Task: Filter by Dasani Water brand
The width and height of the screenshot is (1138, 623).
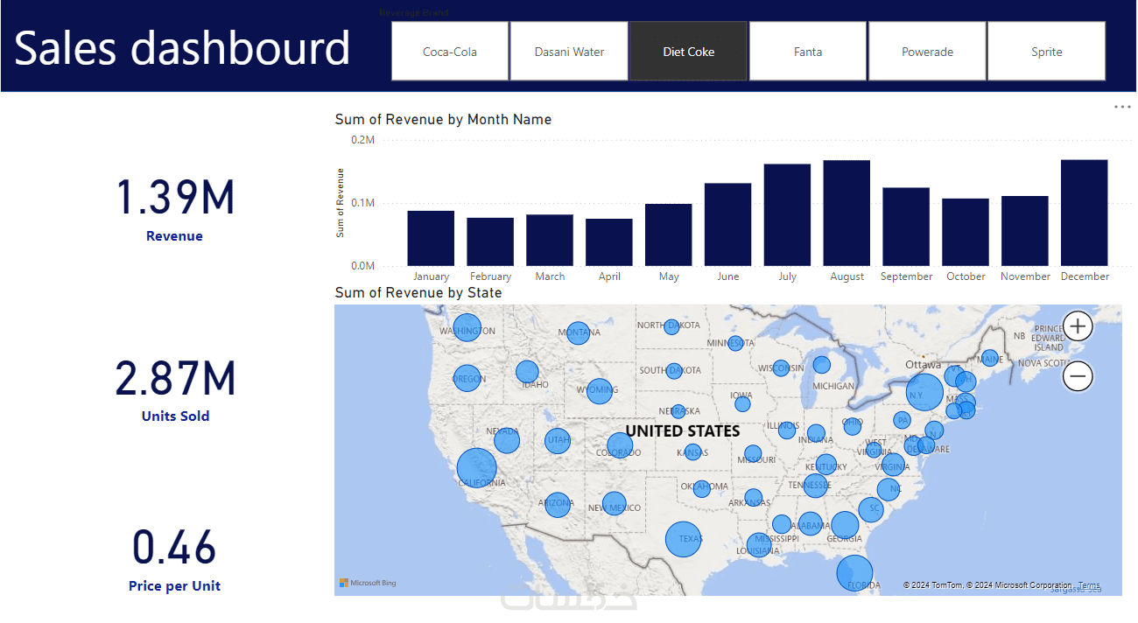Action: coord(569,52)
